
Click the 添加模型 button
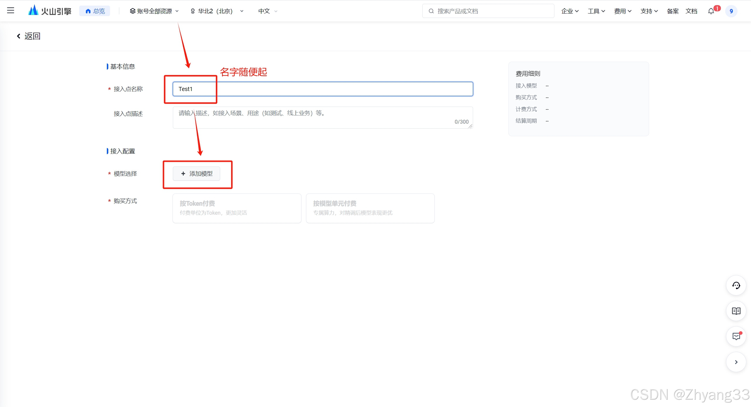point(196,174)
